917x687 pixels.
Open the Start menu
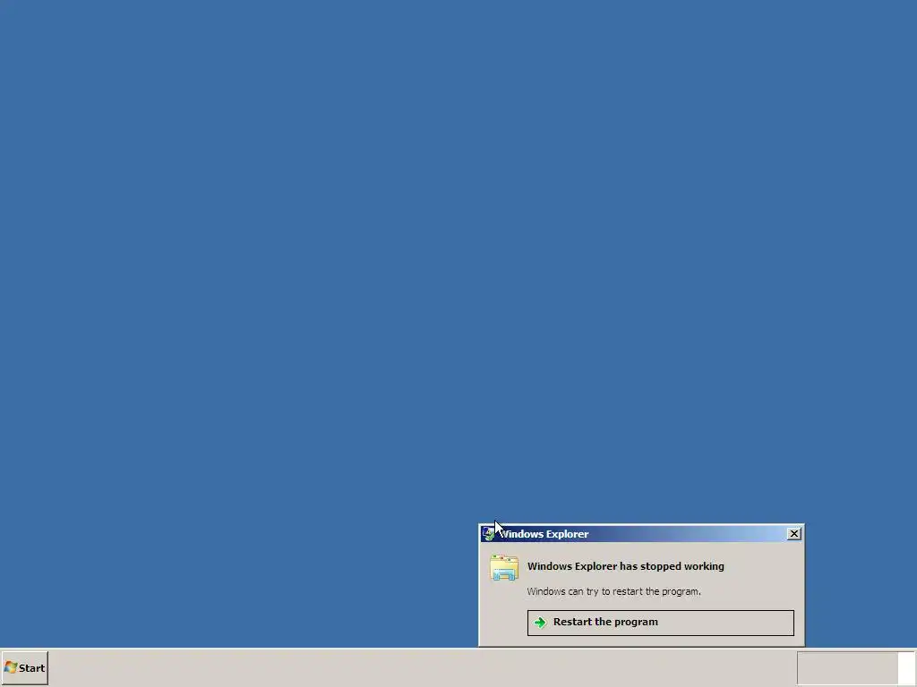pyautogui.click(x=24, y=667)
